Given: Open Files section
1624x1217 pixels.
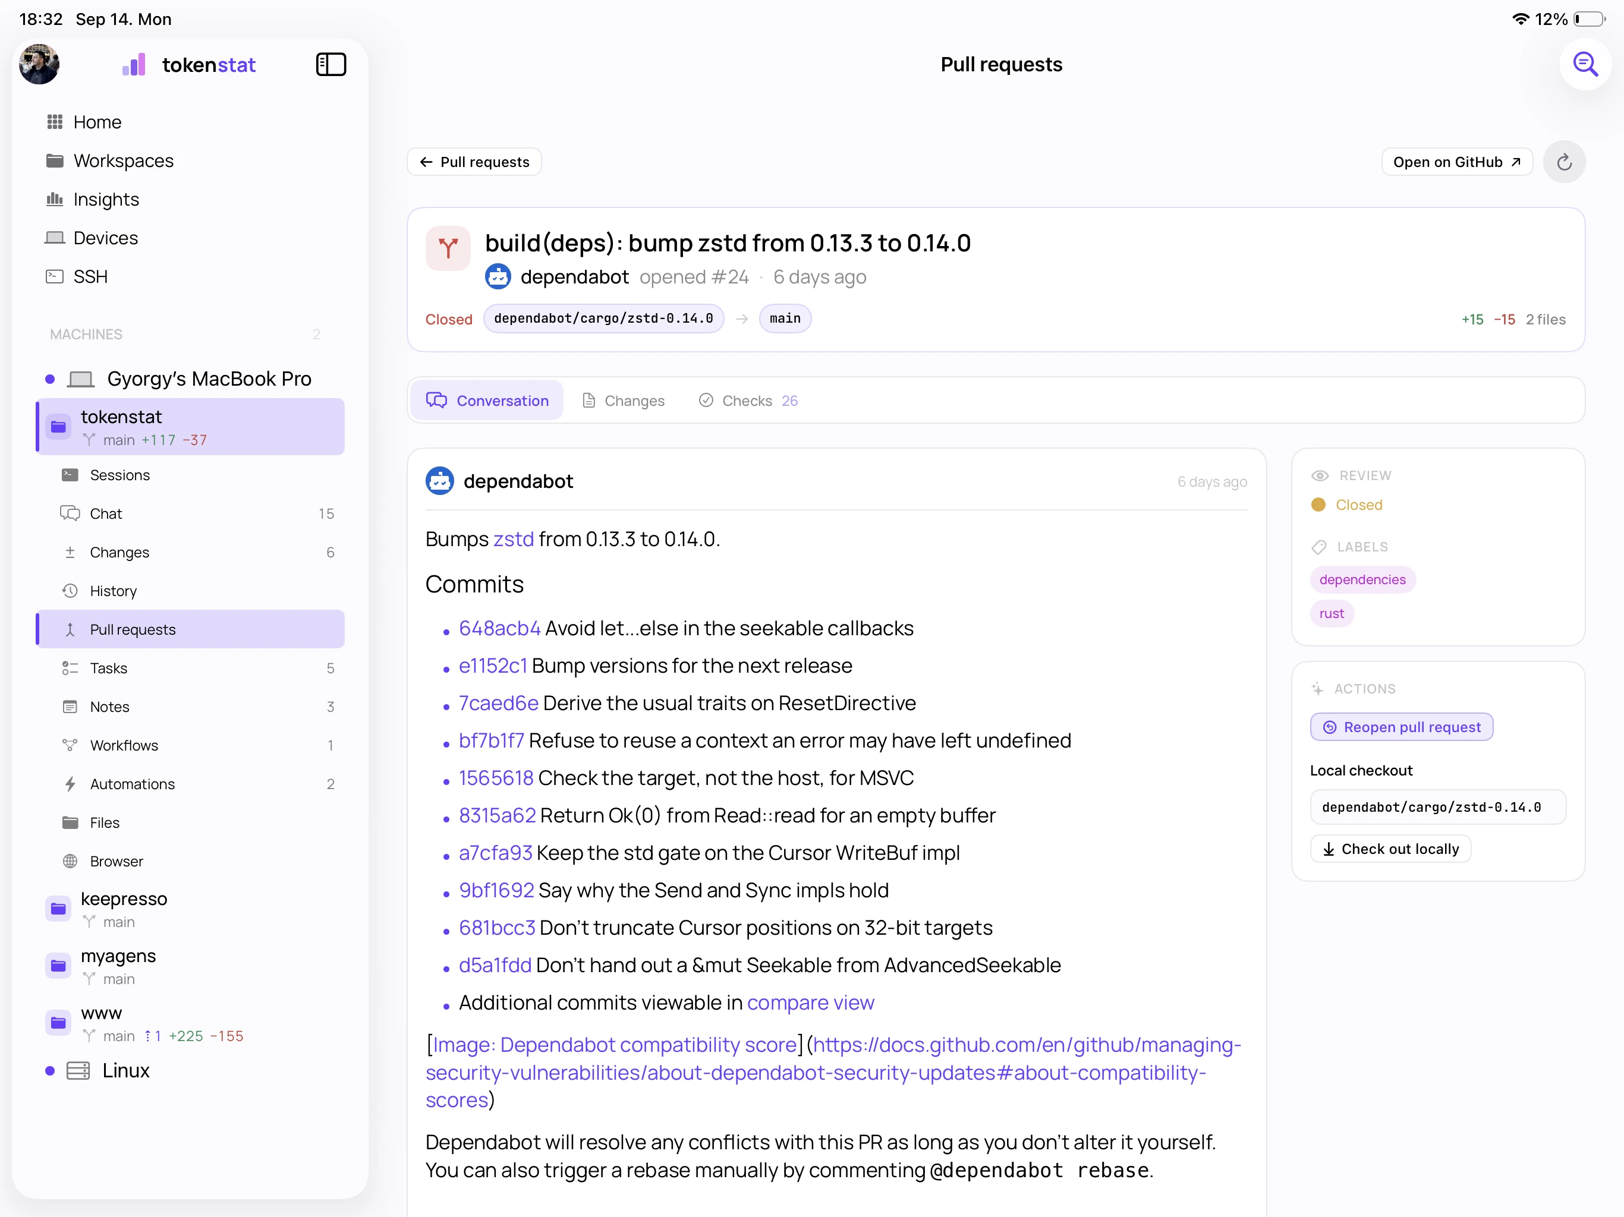Looking at the screenshot, I should click(190, 823).
